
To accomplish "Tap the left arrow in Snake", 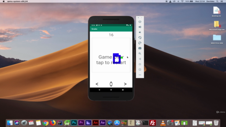I will [97, 84].
